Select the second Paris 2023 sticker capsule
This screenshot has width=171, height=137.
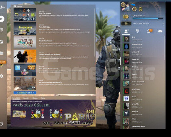pyautogui.click(x=56, y=114)
